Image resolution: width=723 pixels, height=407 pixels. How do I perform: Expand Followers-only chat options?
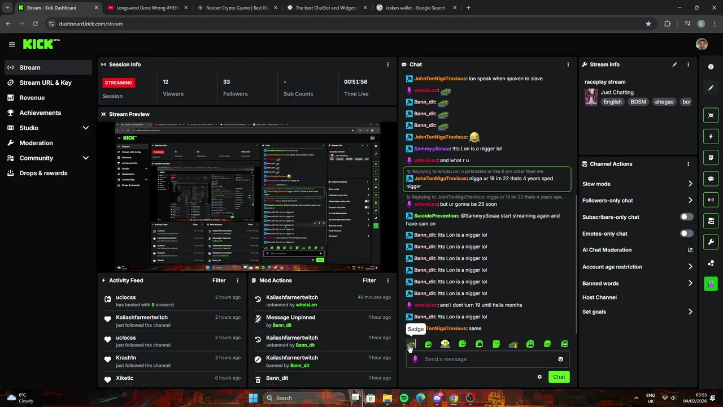690,200
